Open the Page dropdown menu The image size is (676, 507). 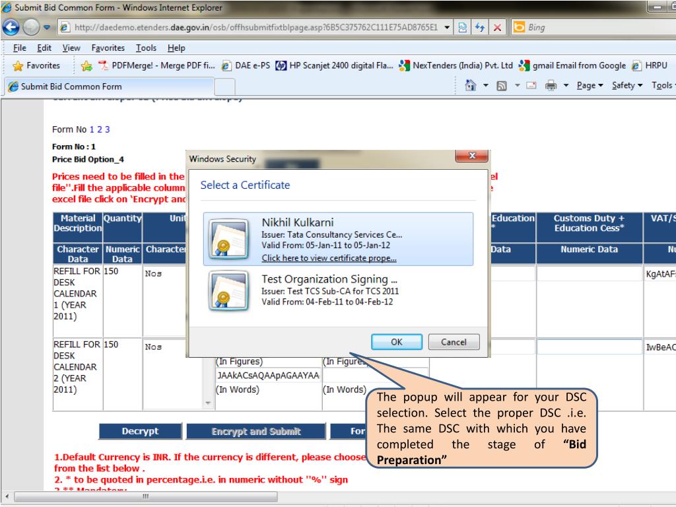click(x=590, y=85)
